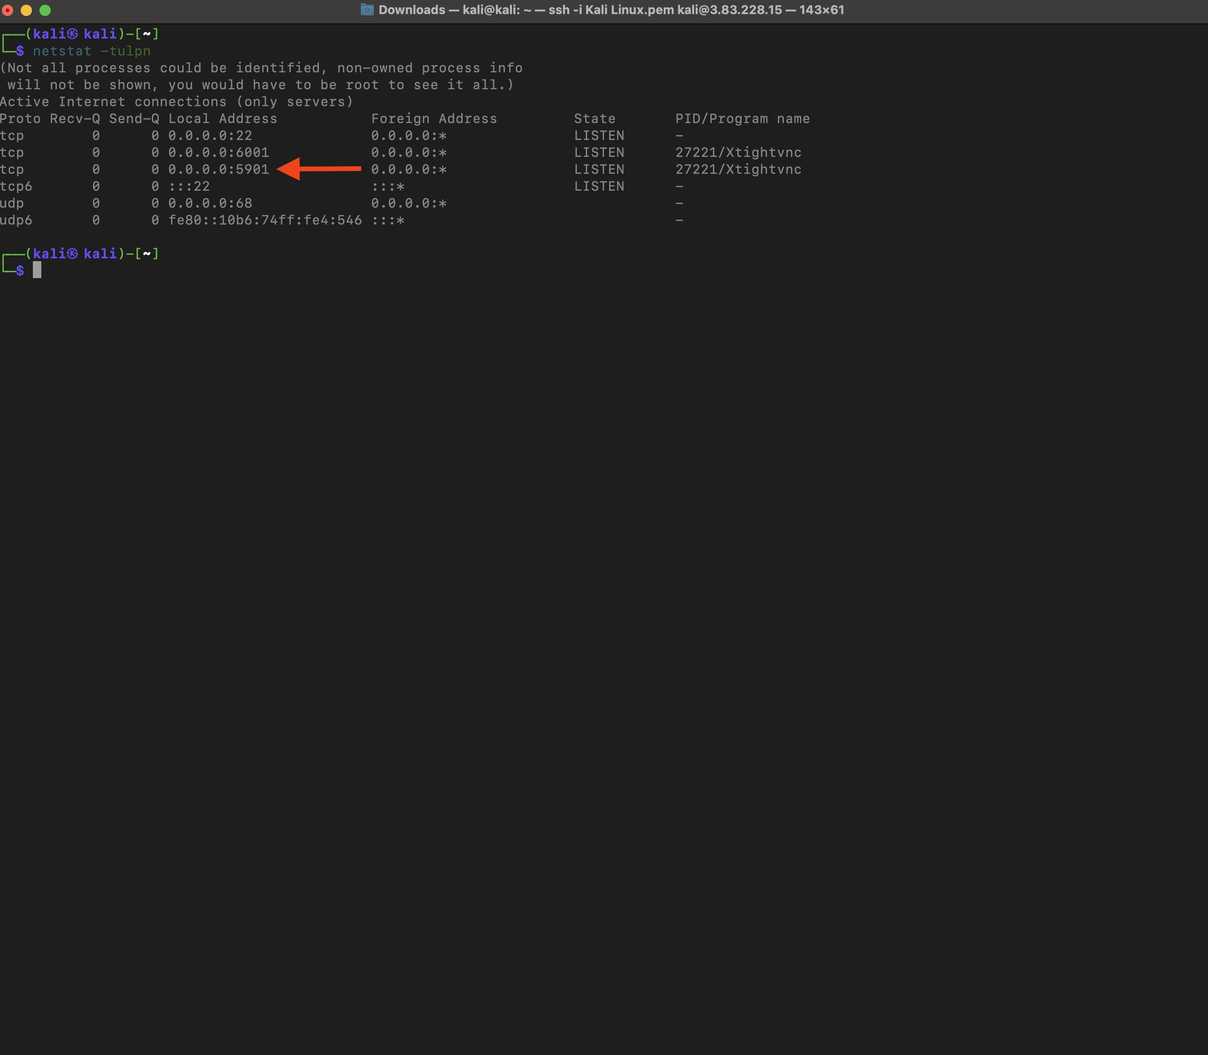The height and width of the screenshot is (1055, 1208).
Task: Select the 0.0.0.0:6001 address line
Action: 219,153
